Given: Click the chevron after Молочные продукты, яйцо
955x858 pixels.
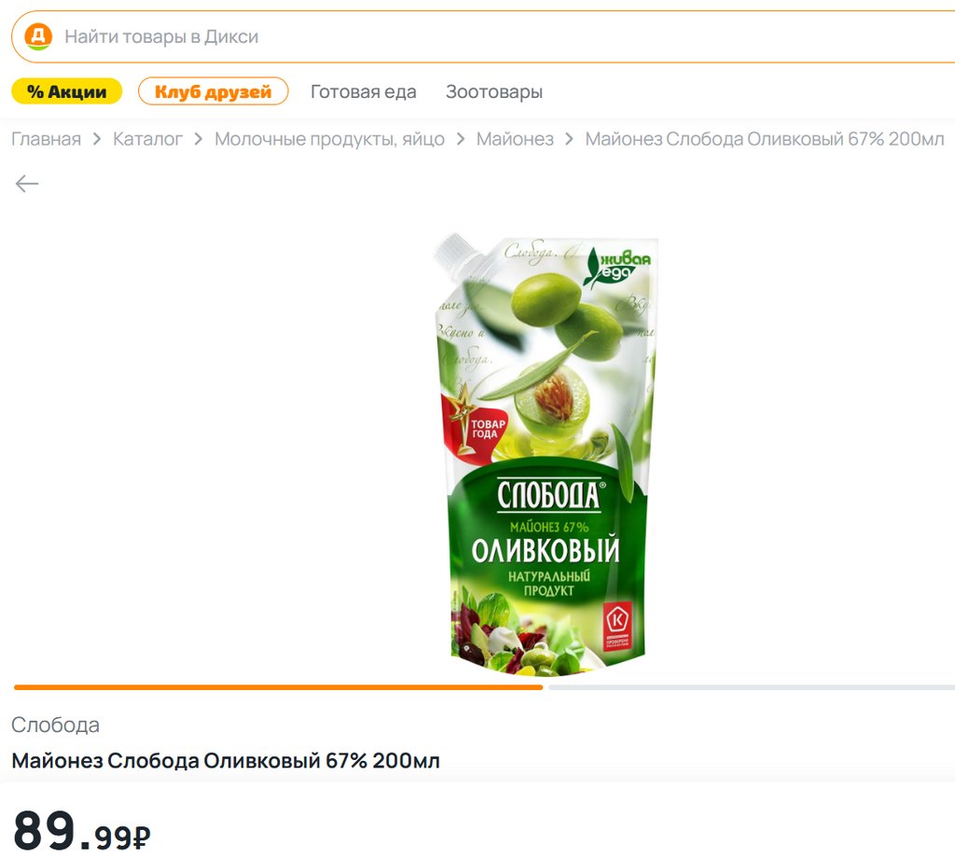Looking at the screenshot, I should tap(461, 140).
